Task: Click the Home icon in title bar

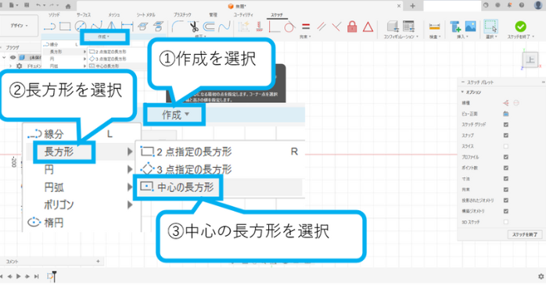Action: click(68, 6)
